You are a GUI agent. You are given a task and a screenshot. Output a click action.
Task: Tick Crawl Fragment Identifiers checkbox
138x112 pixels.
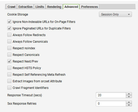pyautogui.click(x=9, y=88)
